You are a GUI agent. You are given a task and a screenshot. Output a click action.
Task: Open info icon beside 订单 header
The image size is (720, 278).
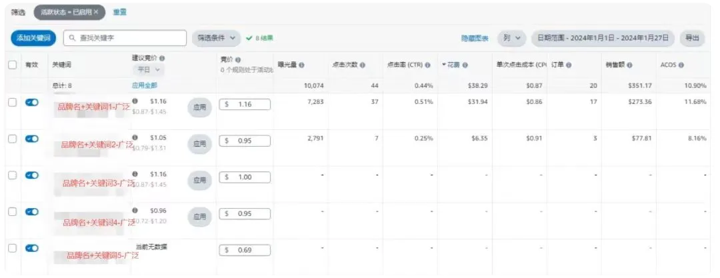click(x=569, y=65)
